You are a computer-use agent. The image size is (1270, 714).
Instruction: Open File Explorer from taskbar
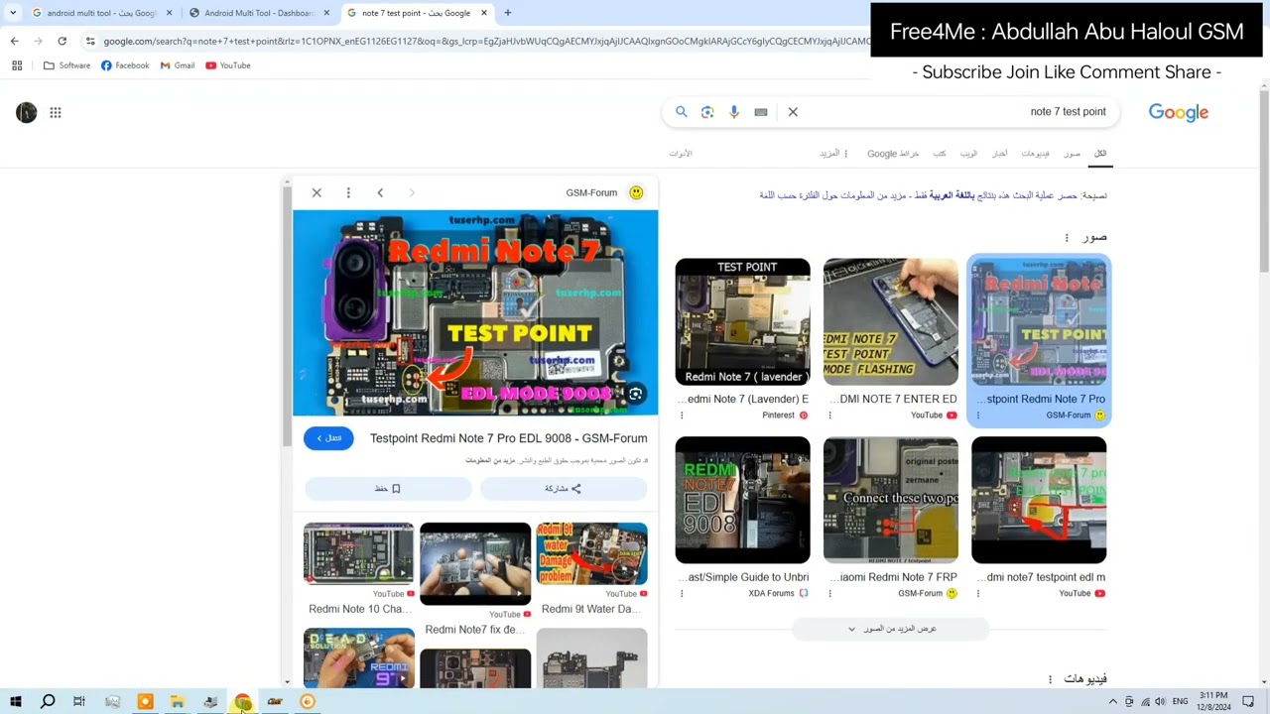point(178,702)
